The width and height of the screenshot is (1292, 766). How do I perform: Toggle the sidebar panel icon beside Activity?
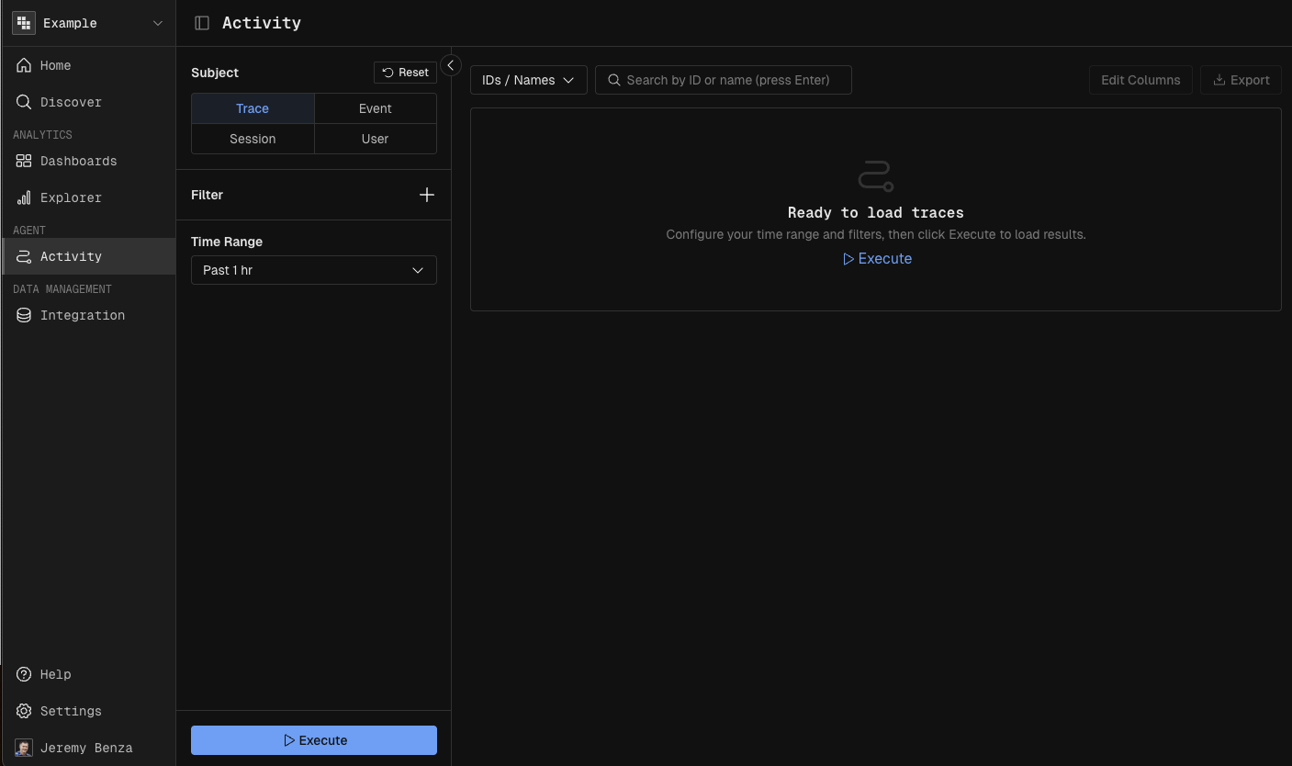[x=202, y=23]
